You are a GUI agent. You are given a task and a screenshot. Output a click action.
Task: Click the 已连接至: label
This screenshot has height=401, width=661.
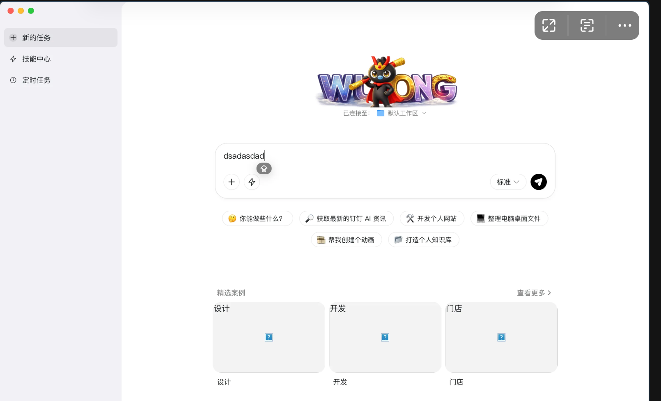click(x=356, y=113)
